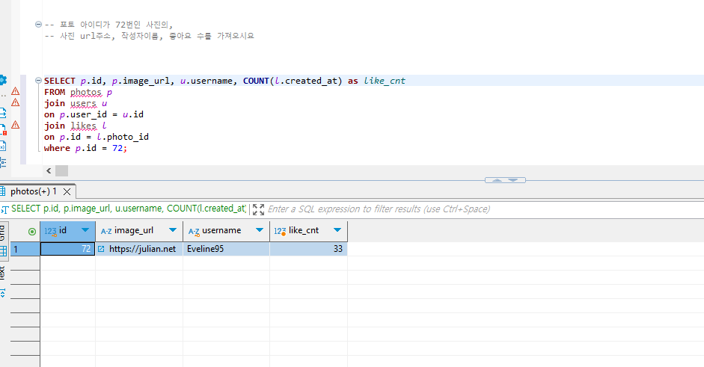Screen dimensions: 704x367
Task: Select the id cell with value 72
Action: 68,249
